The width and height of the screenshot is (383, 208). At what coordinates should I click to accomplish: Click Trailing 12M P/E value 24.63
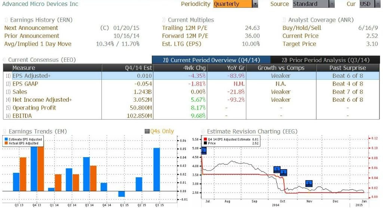click(252, 28)
